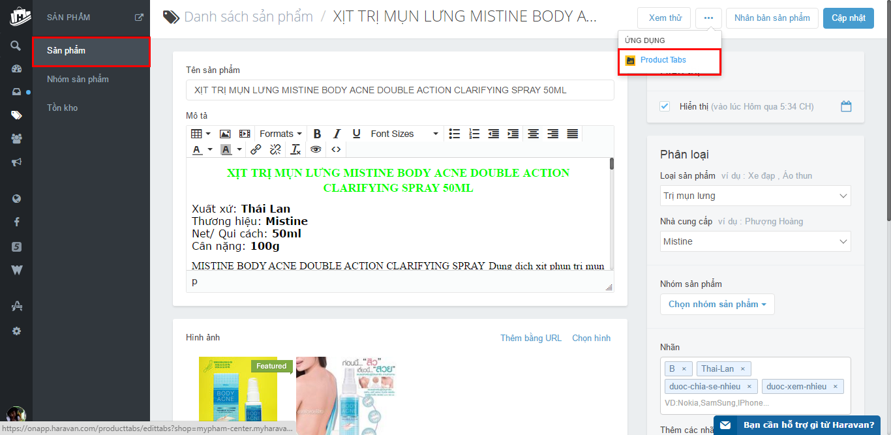Decrease indent in the description editor

[x=494, y=134]
